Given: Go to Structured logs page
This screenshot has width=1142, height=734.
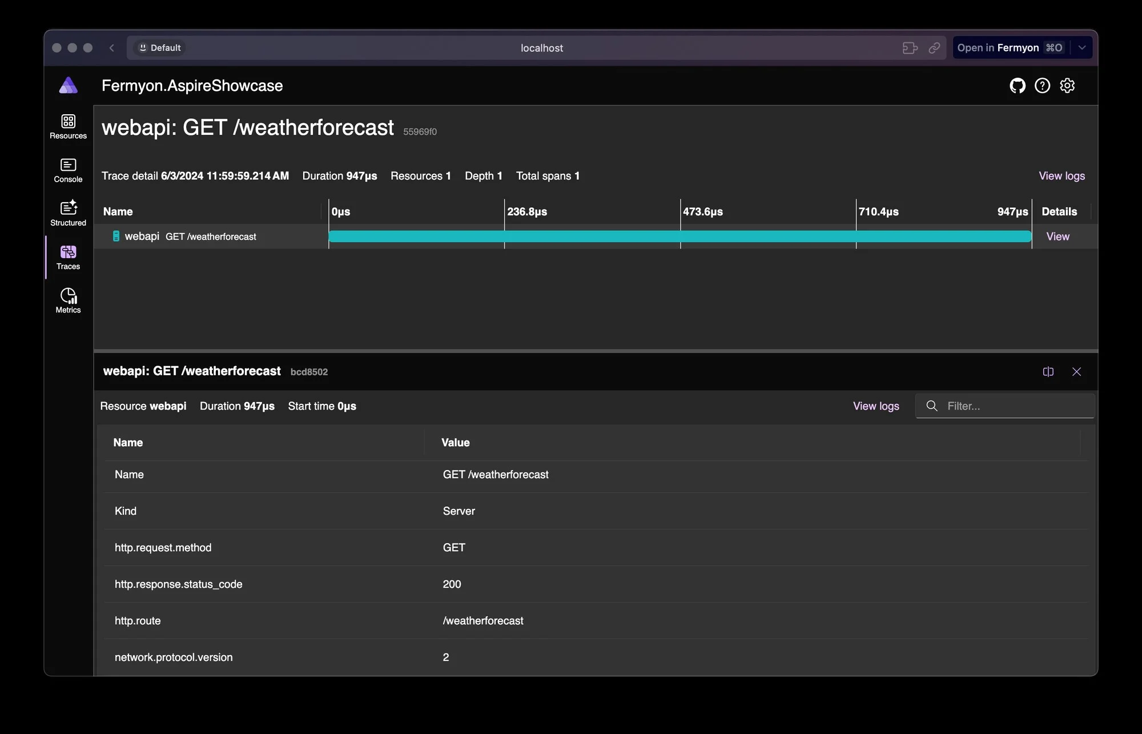Looking at the screenshot, I should click(x=68, y=214).
